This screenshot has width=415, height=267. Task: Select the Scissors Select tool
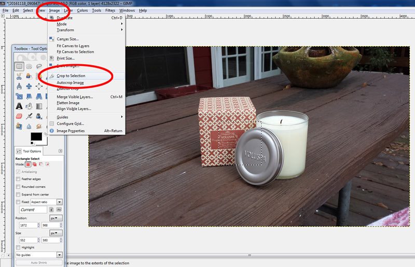19,76
